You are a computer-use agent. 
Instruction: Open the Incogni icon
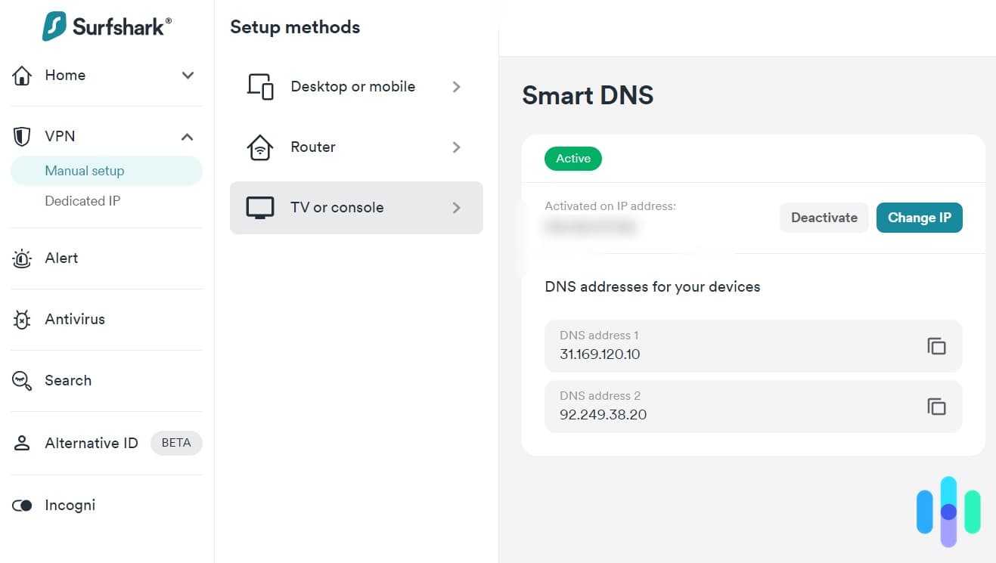[22, 505]
